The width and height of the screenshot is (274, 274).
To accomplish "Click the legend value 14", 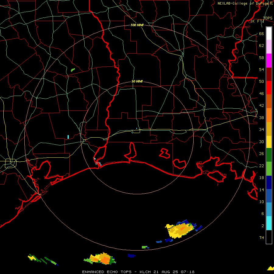I will coord(262,190).
